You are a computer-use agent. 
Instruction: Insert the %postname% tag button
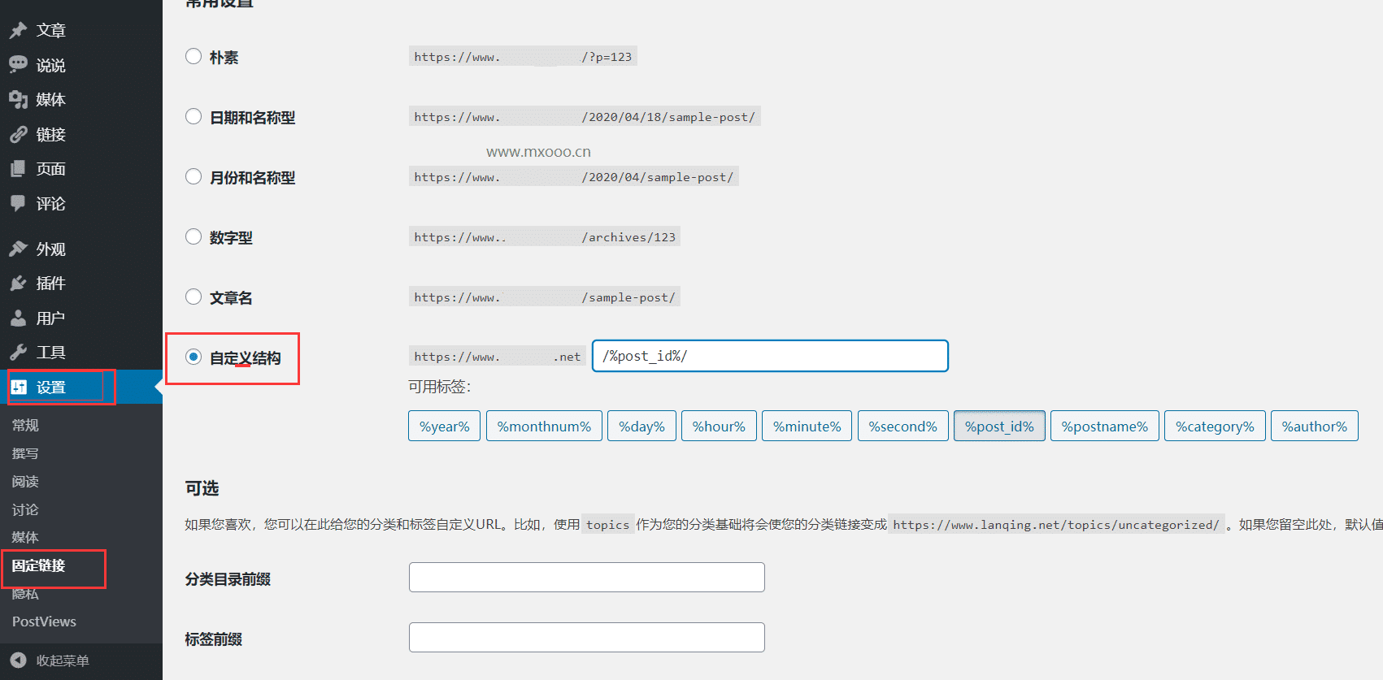coord(1104,427)
